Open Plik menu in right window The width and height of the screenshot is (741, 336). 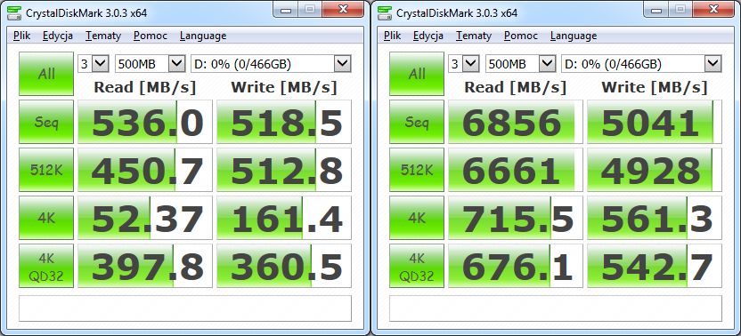[393, 36]
